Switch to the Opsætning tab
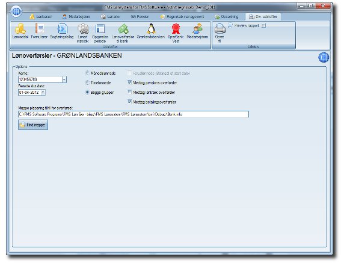341x263 pixels. pyautogui.click(x=227, y=17)
